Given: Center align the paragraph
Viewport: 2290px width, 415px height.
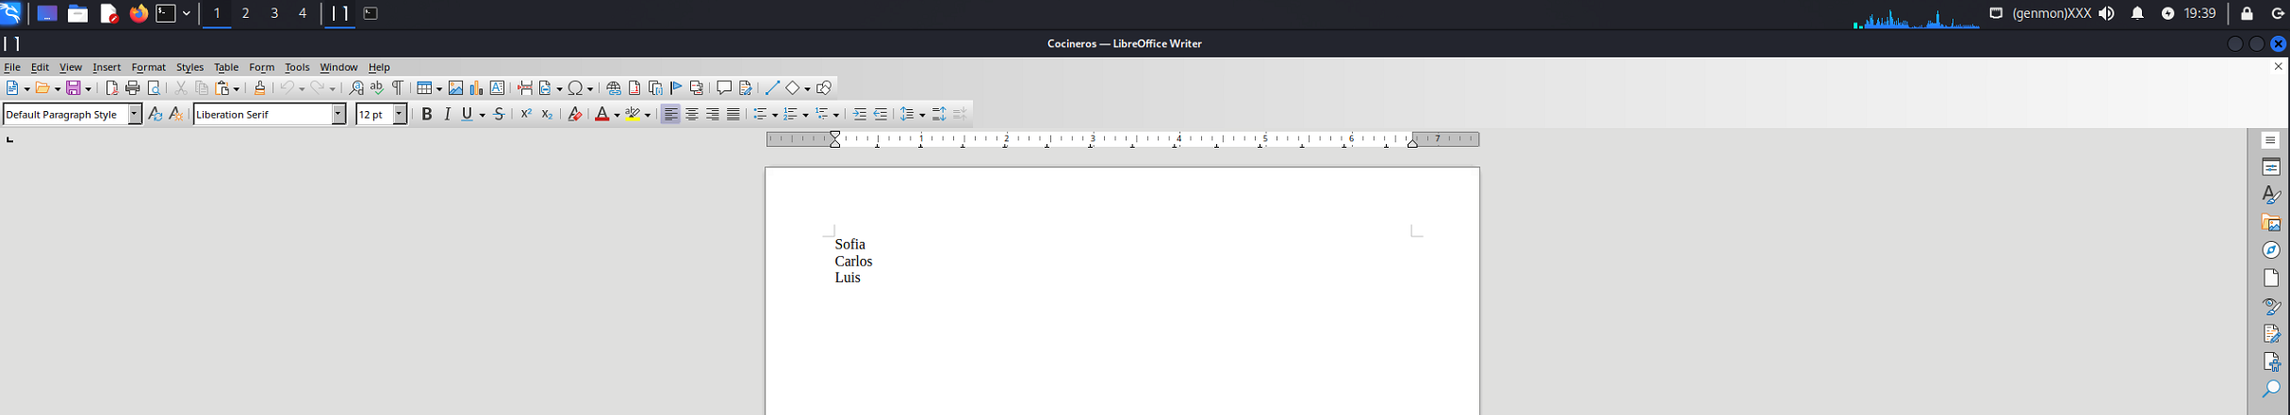Looking at the screenshot, I should (x=692, y=115).
